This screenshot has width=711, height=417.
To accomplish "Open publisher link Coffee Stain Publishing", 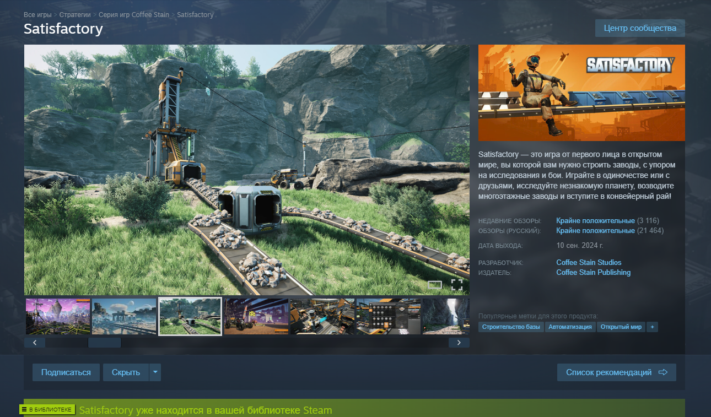I will click(x=594, y=273).
